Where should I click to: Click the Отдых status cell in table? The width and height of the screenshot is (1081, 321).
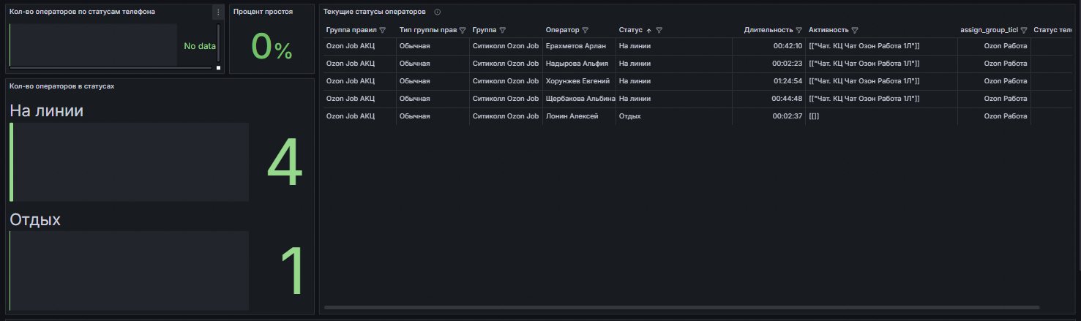(x=629, y=116)
